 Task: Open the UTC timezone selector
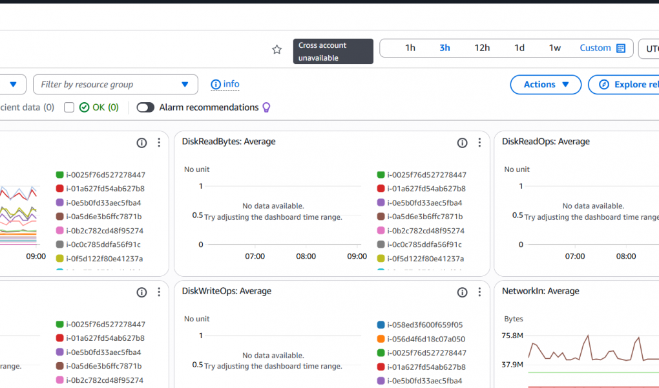coord(648,48)
